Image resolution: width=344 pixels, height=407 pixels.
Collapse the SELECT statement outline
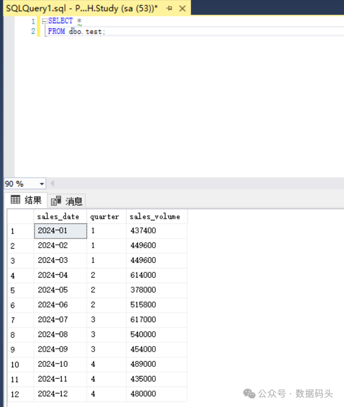45,21
